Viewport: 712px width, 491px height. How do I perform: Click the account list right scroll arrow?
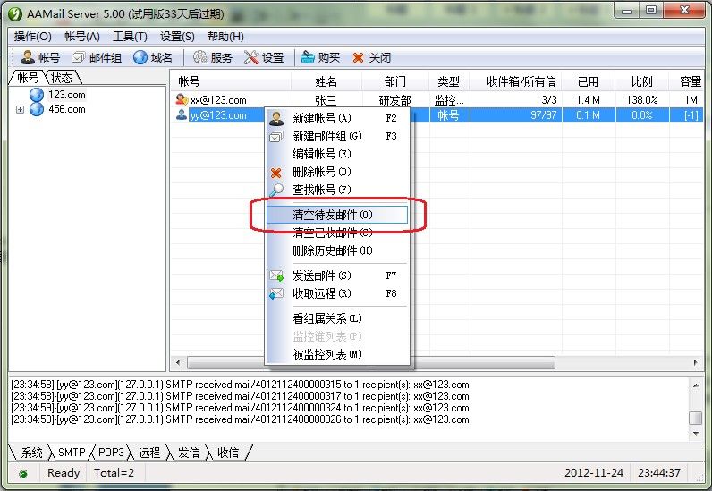coord(696,362)
